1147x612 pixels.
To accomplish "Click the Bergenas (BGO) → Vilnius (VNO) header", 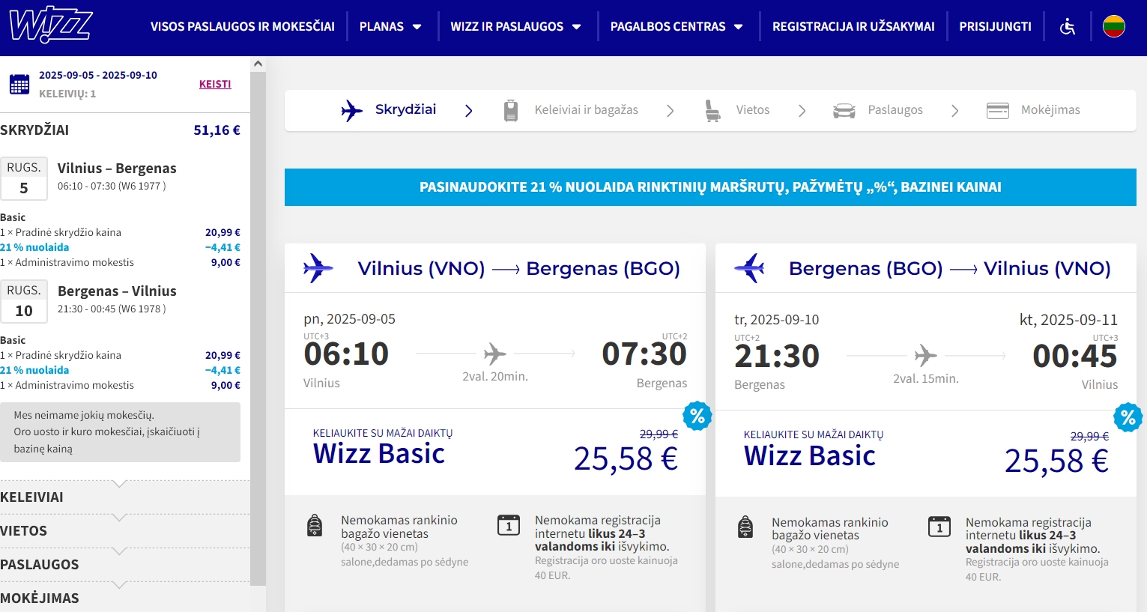I will coord(949,268).
